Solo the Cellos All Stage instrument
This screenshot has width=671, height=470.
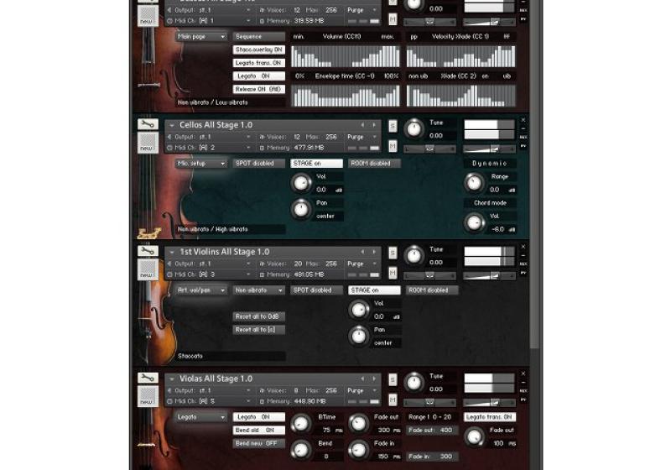(x=393, y=126)
